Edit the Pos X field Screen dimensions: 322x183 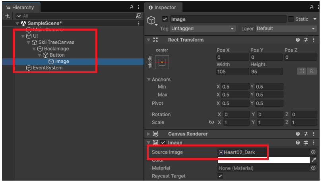[x=233, y=57]
